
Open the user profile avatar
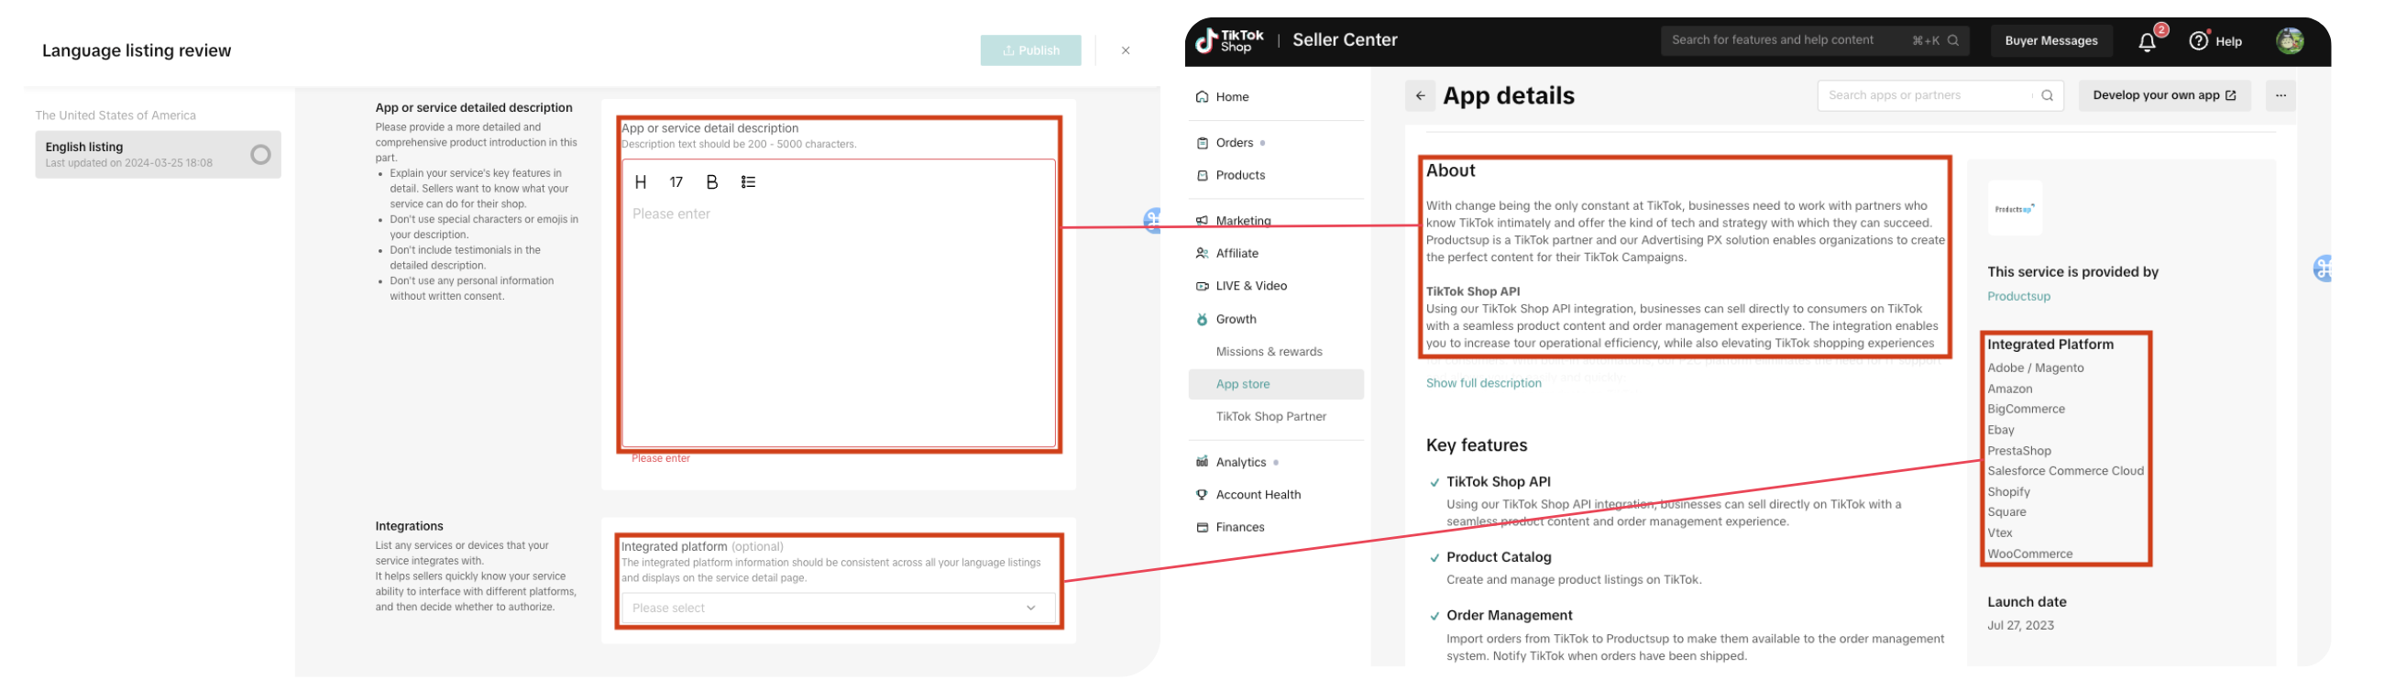pyautogui.click(x=2290, y=40)
